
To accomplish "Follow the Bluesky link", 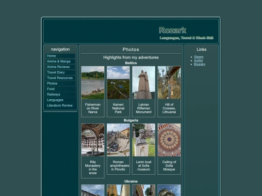I will click(x=199, y=64).
